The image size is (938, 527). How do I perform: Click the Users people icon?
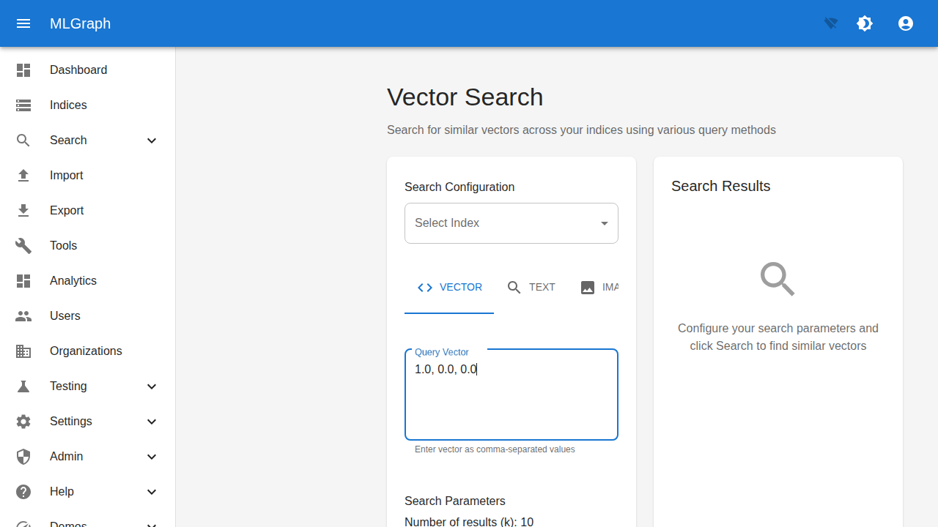[23, 315]
